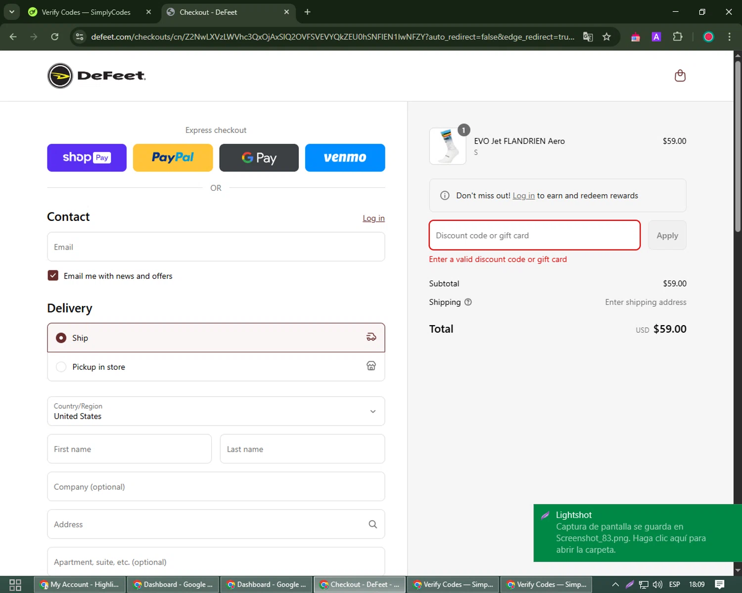The width and height of the screenshot is (742, 593).
Task: Open the shopping bag cart icon
Action: click(x=680, y=76)
